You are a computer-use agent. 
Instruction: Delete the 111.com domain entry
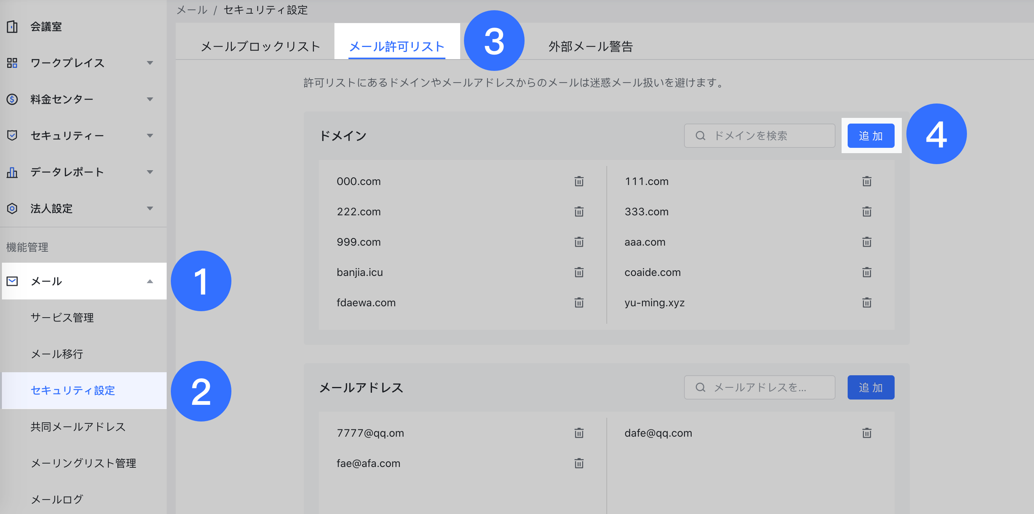pos(867,181)
